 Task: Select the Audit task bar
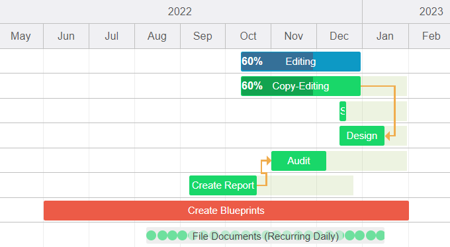[298, 161]
